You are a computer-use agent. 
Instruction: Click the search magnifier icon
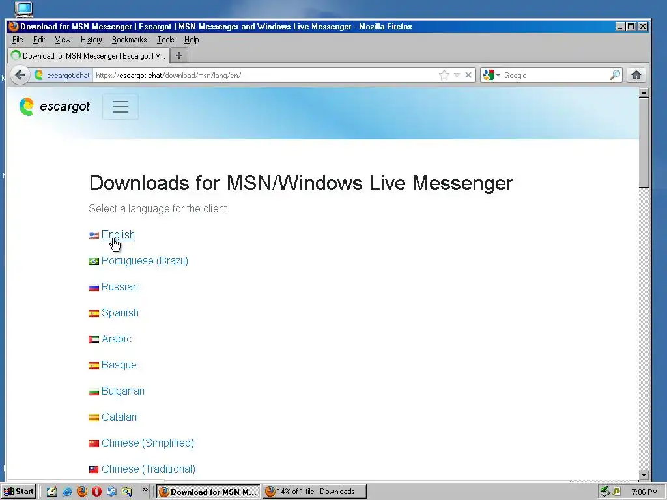[615, 76]
